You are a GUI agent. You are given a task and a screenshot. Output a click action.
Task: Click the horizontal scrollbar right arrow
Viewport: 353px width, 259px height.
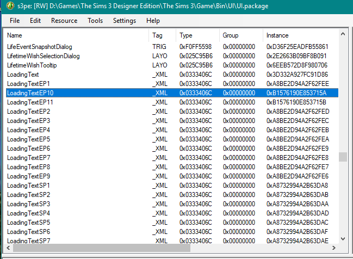click(x=334, y=248)
